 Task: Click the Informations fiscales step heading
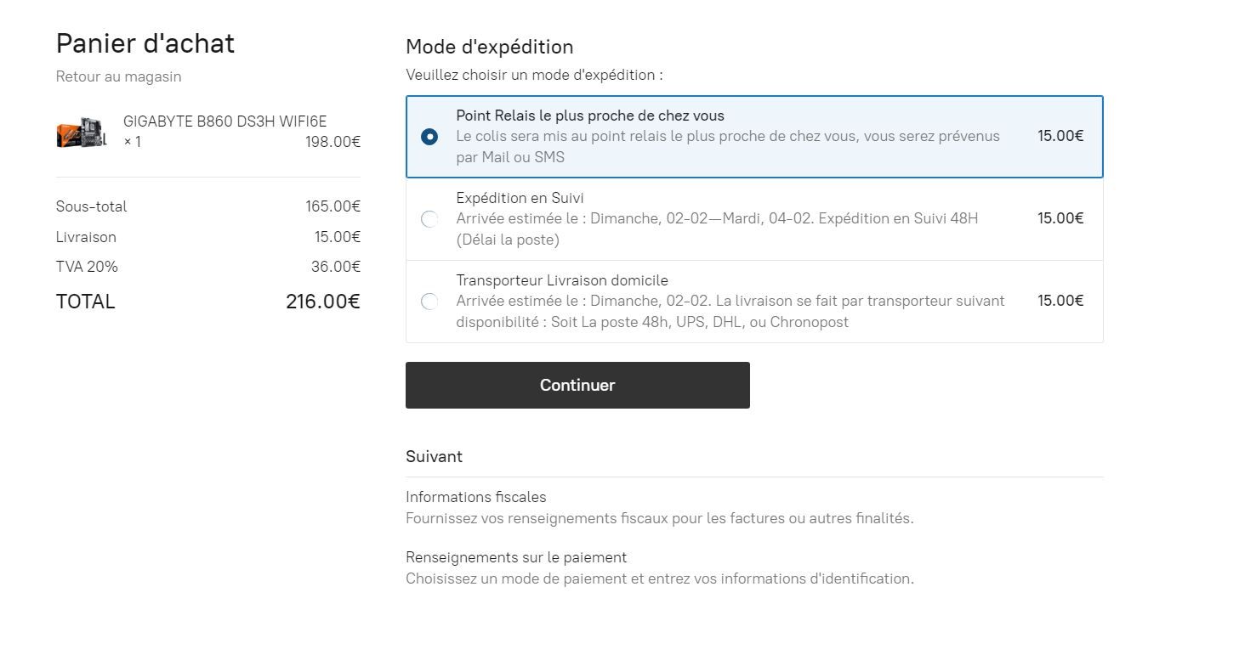tap(476, 497)
